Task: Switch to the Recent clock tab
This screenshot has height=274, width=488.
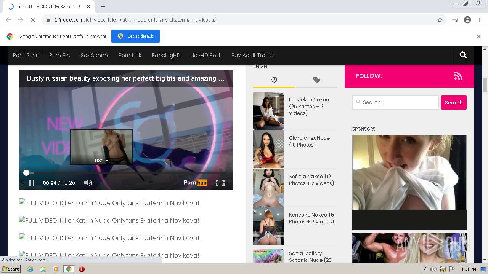Action: click(x=274, y=80)
